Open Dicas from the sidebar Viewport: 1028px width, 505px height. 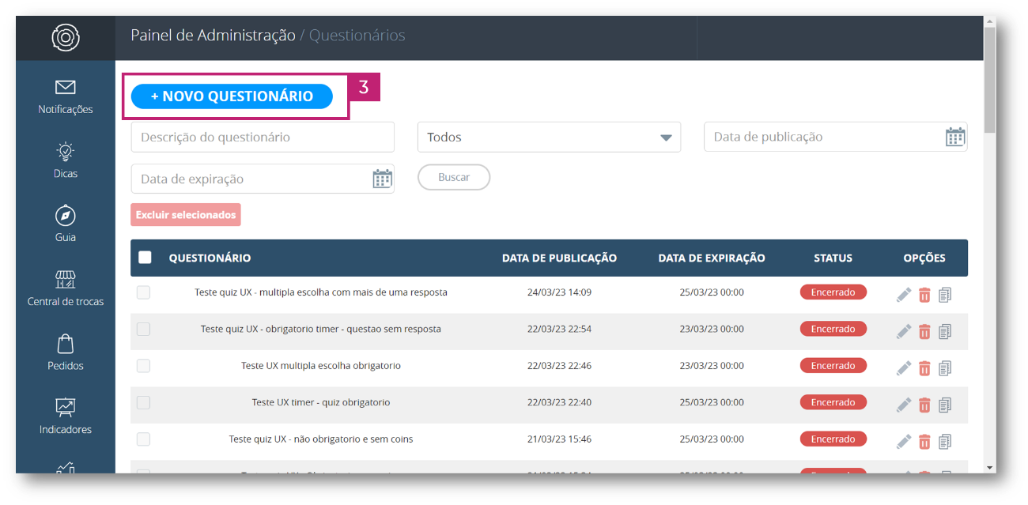(x=66, y=160)
